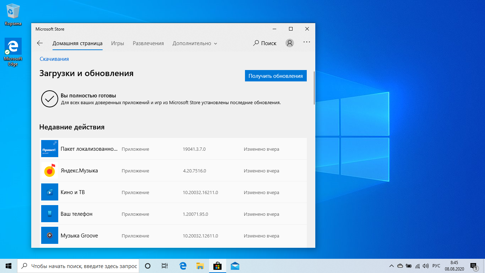
Task: Open the network tray icon
Action: click(x=418, y=266)
